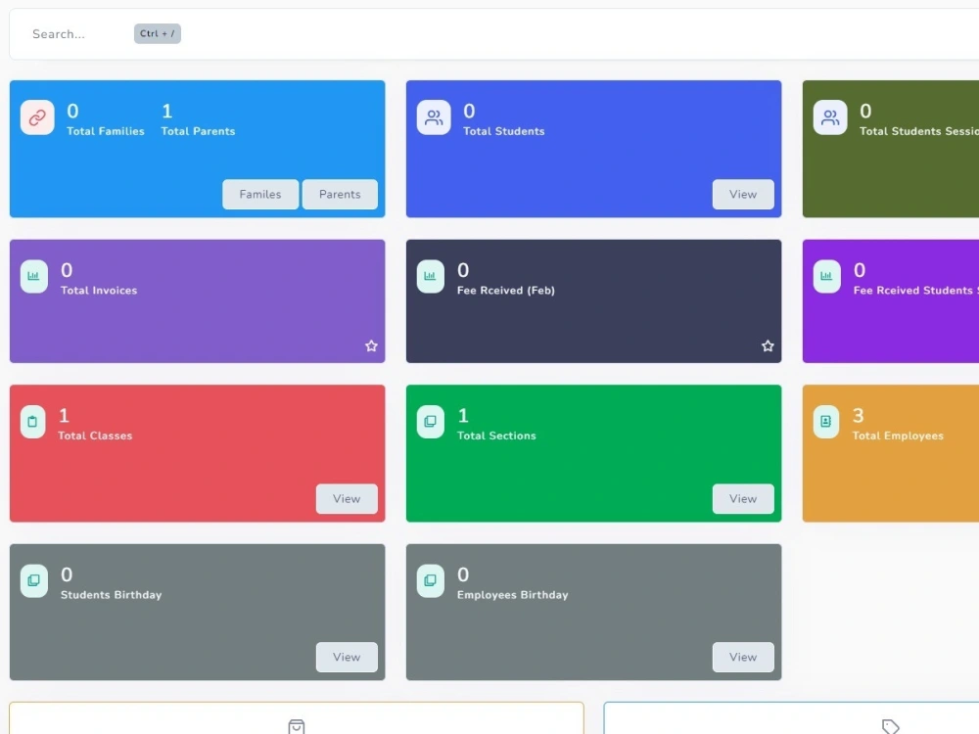View Total Classes

347,499
